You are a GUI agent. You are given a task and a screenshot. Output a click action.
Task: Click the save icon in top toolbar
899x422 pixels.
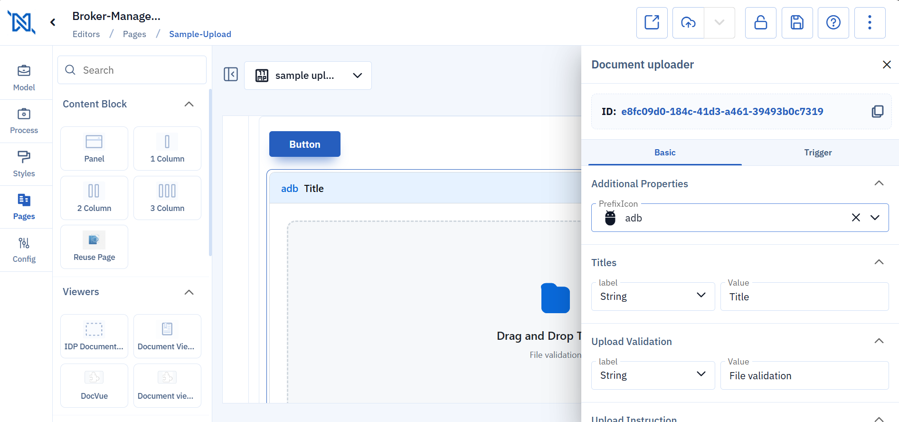[x=797, y=23]
